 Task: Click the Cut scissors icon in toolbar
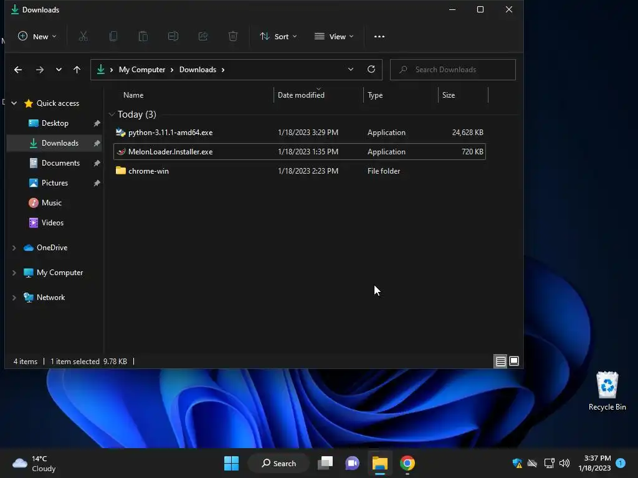[x=83, y=37]
